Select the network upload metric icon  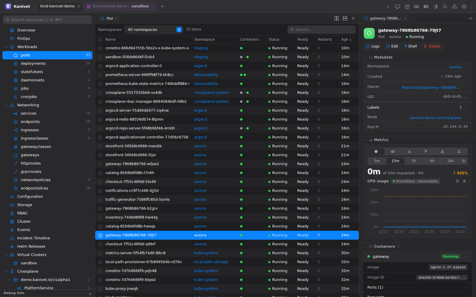(x=426, y=151)
